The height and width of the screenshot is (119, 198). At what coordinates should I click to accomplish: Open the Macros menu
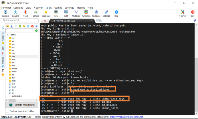pyautogui.click(x=81, y=8)
